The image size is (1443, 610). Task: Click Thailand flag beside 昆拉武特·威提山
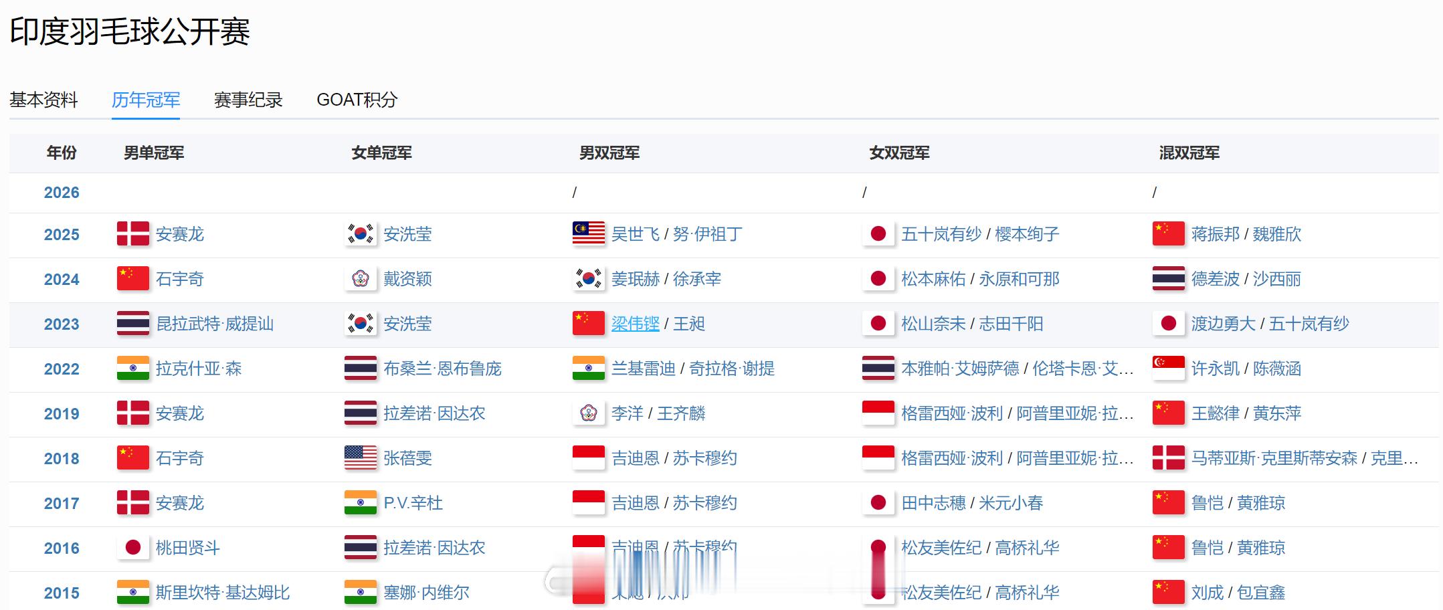132,324
